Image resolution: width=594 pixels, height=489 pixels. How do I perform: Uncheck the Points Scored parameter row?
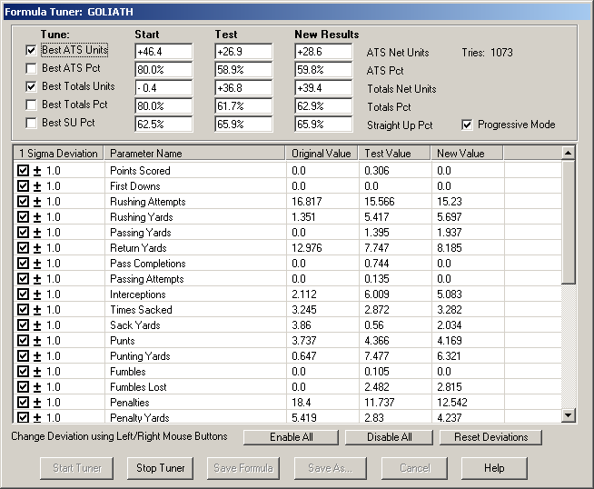click(23, 171)
